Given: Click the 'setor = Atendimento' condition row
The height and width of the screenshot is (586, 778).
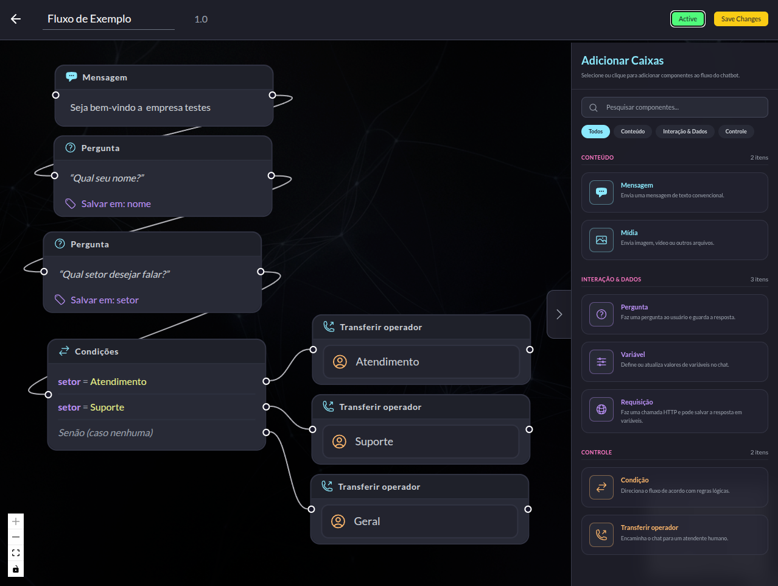Looking at the screenshot, I should [156, 381].
